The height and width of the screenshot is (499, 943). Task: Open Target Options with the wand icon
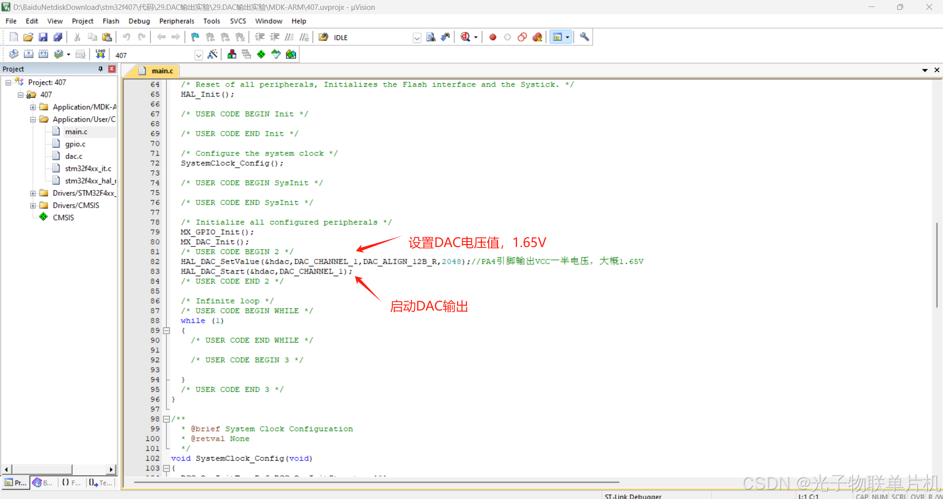213,54
